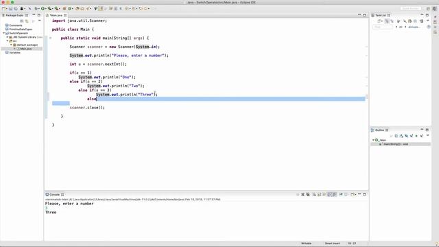The height and width of the screenshot is (247, 439).
Task: Click the green Run button in the toolbar
Action: pos(43,9)
